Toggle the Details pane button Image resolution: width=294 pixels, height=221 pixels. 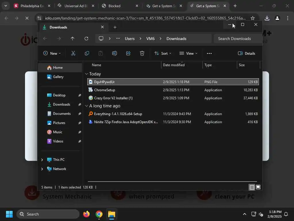[x=246, y=53]
